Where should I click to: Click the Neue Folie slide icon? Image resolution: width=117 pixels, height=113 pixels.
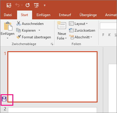tap(62, 25)
